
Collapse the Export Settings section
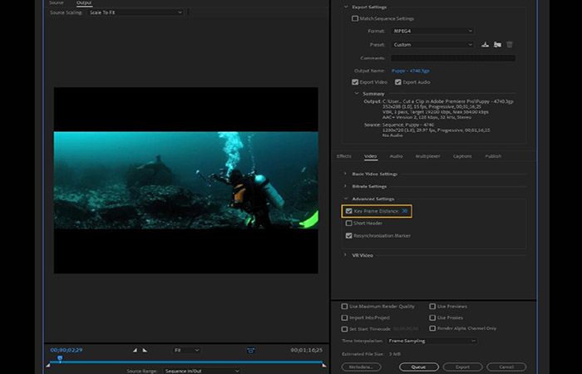click(346, 7)
